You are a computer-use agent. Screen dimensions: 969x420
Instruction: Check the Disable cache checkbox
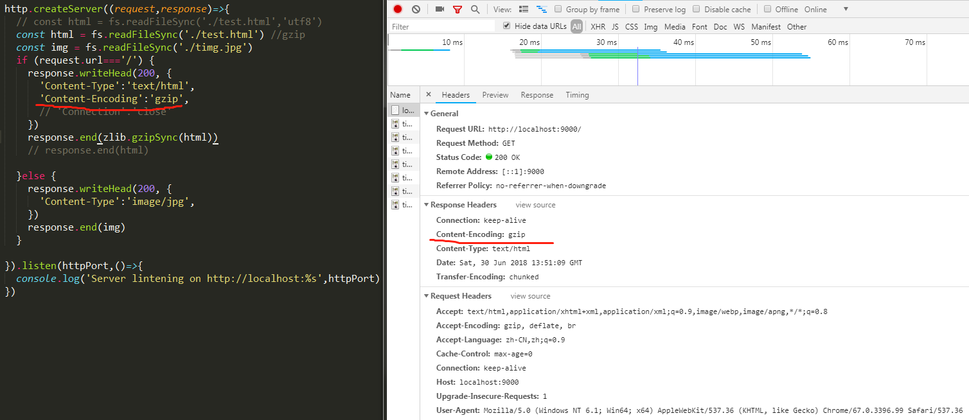[697, 9]
